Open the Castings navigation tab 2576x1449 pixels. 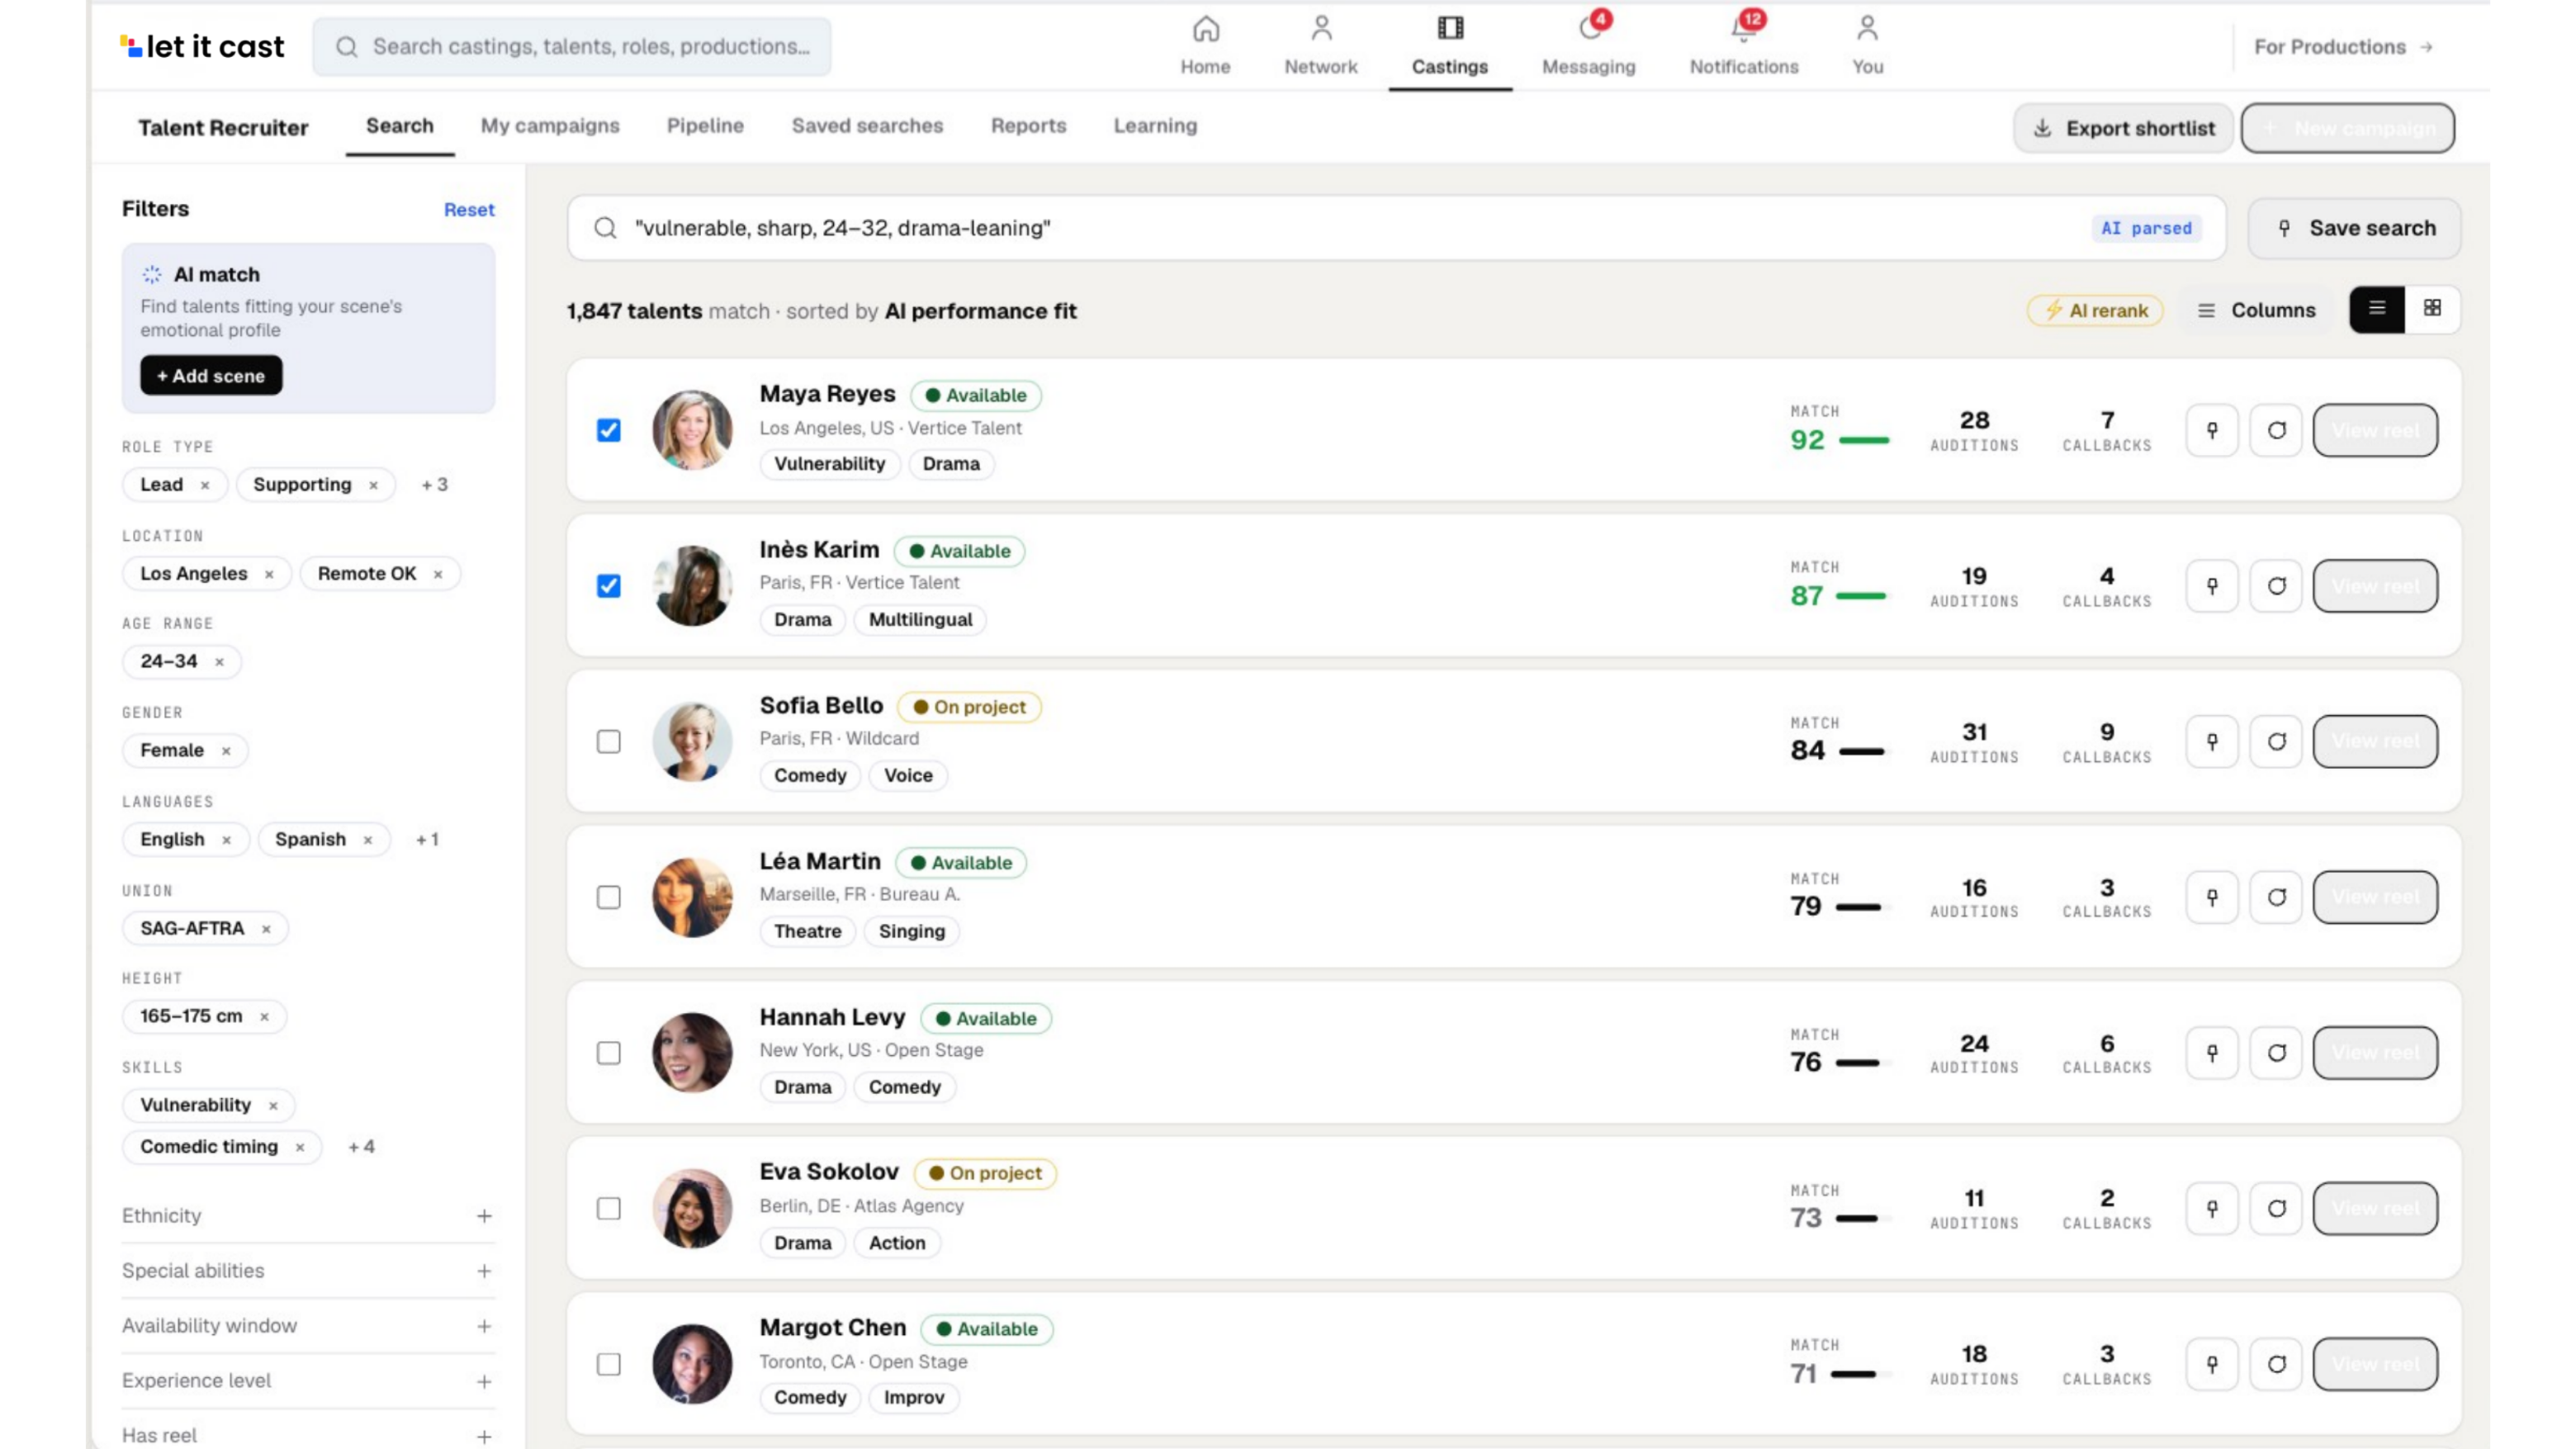1449,46
